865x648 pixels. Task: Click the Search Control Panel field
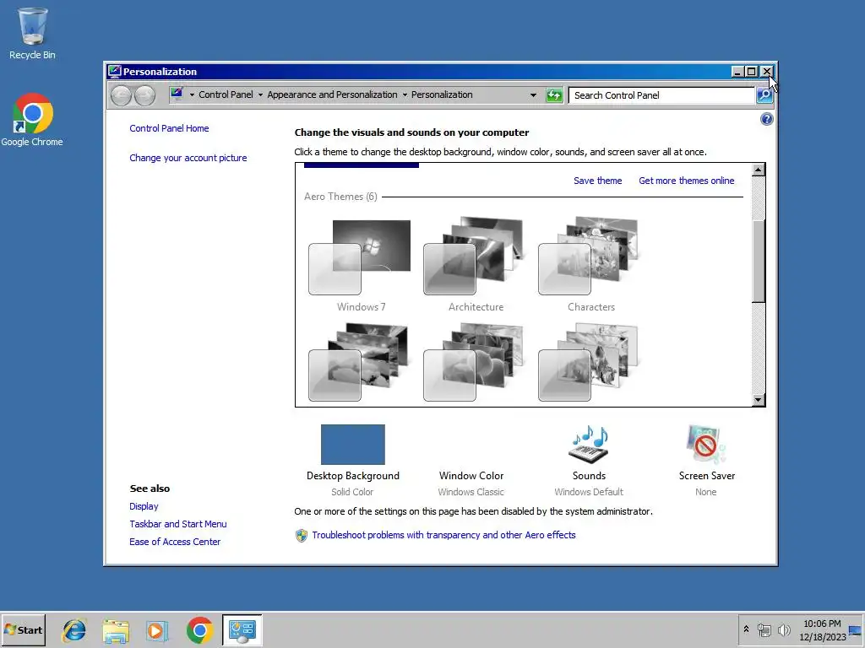click(x=662, y=95)
